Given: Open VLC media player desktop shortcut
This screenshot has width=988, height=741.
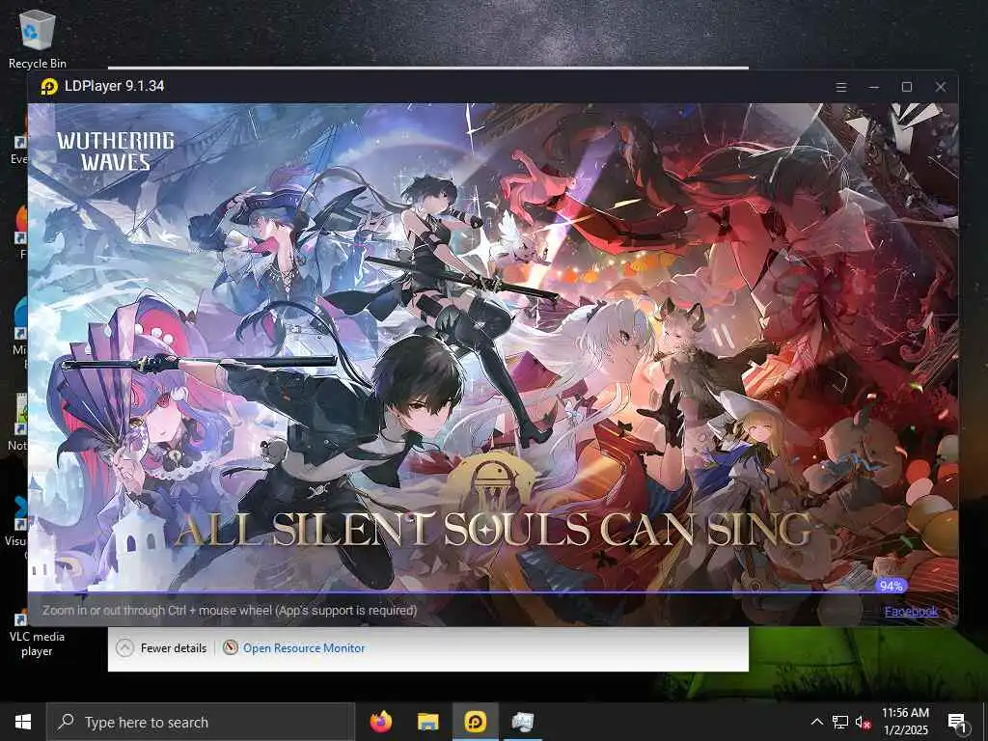Looking at the screenshot, I should (37, 633).
